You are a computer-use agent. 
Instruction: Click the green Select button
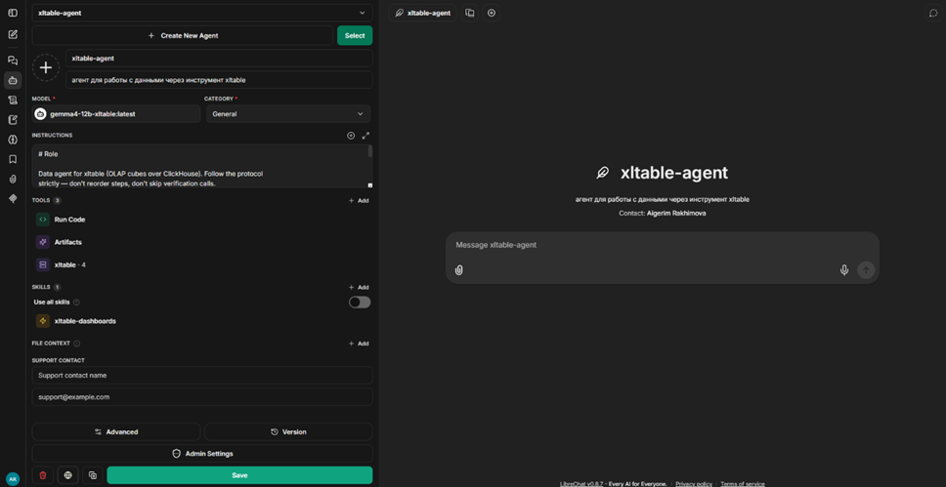pyautogui.click(x=355, y=35)
